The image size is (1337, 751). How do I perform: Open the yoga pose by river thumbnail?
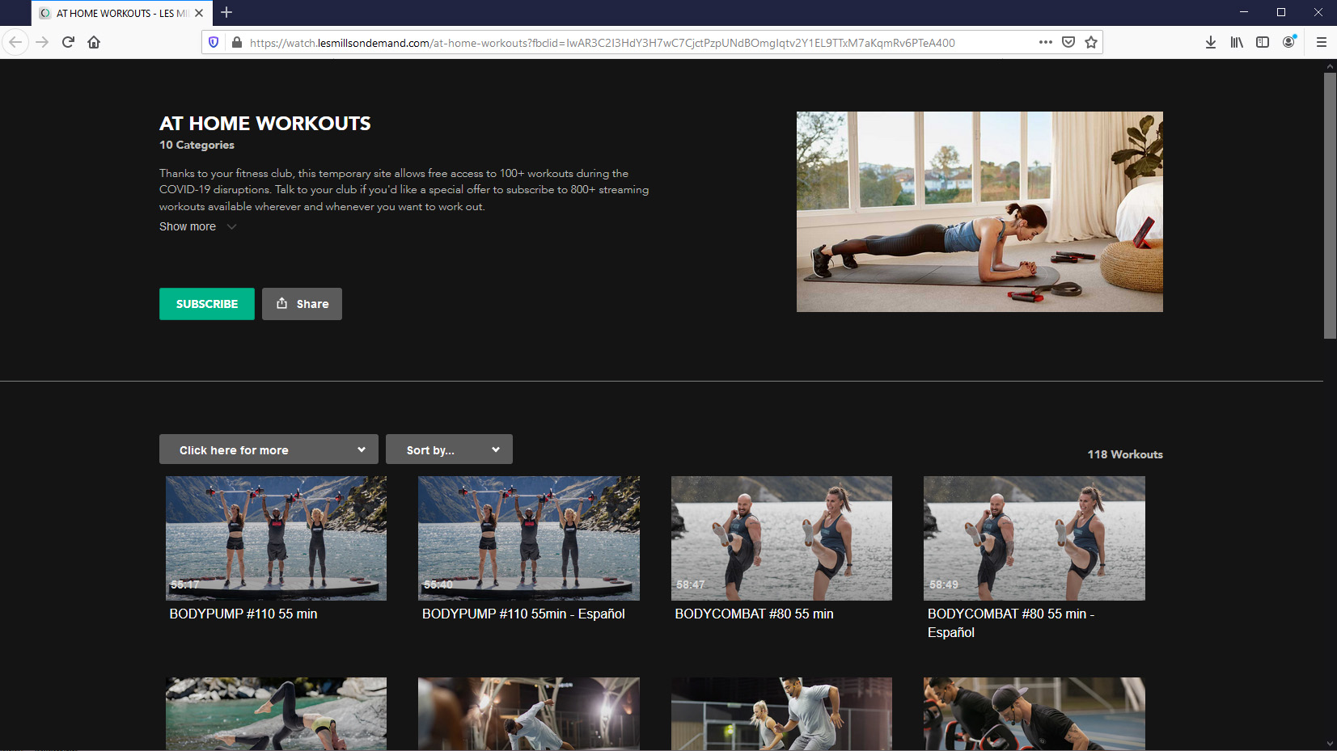click(x=276, y=714)
